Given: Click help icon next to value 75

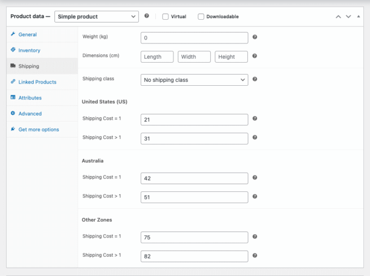Looking at the screenshot, I should 255,236.
